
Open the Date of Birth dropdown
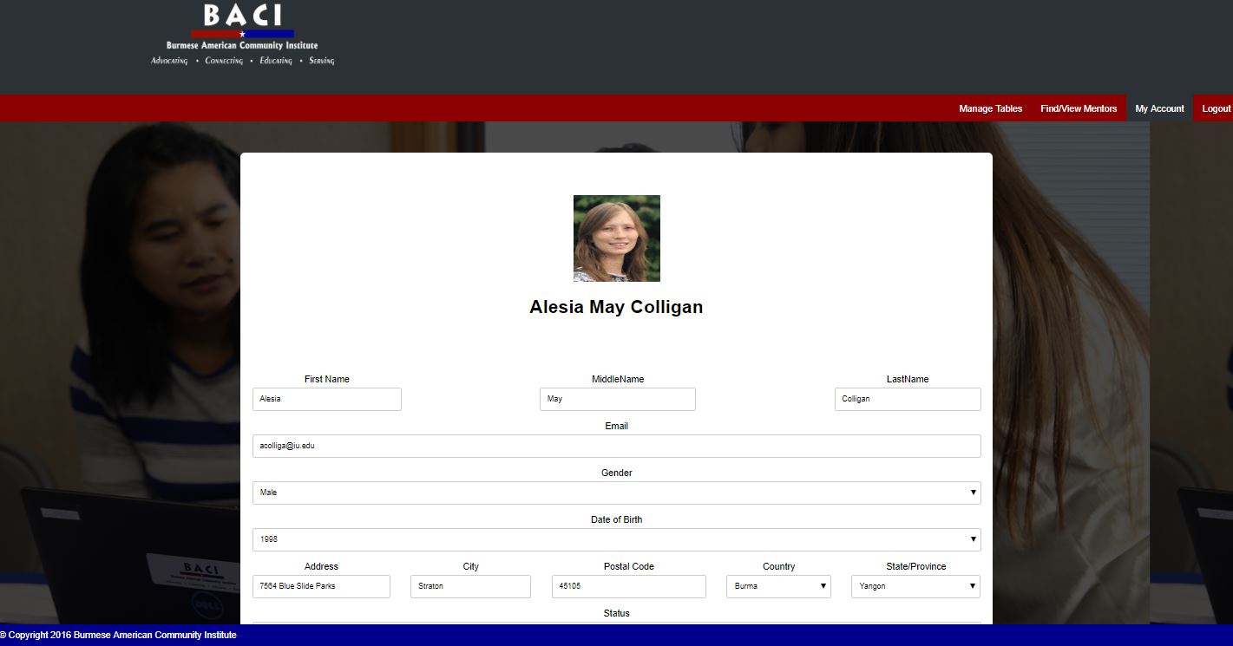[616, 539]
